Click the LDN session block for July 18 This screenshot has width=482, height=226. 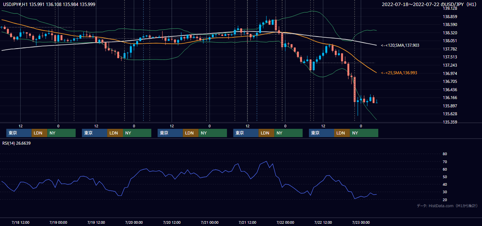[x=39, y=133]
